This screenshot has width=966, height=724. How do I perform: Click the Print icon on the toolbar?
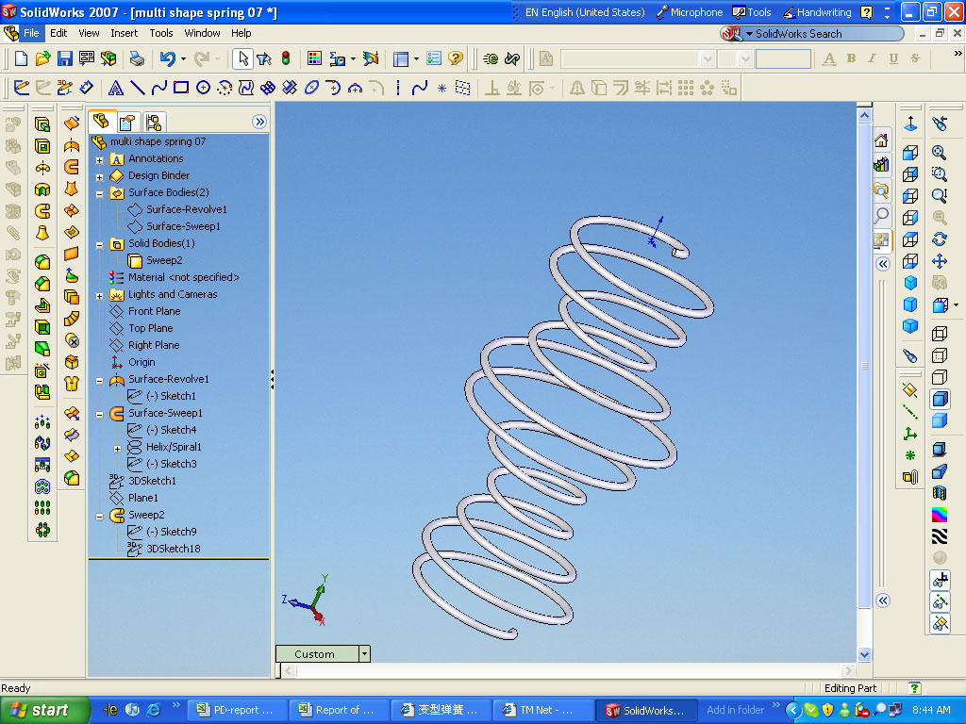138,58
